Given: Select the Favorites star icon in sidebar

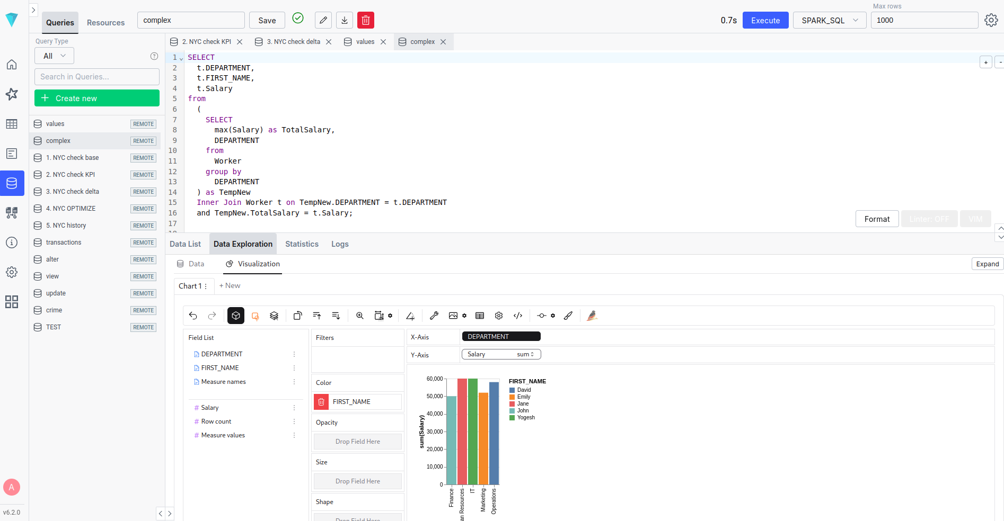Looking at the screenshot, I should (x=12, y=94).
